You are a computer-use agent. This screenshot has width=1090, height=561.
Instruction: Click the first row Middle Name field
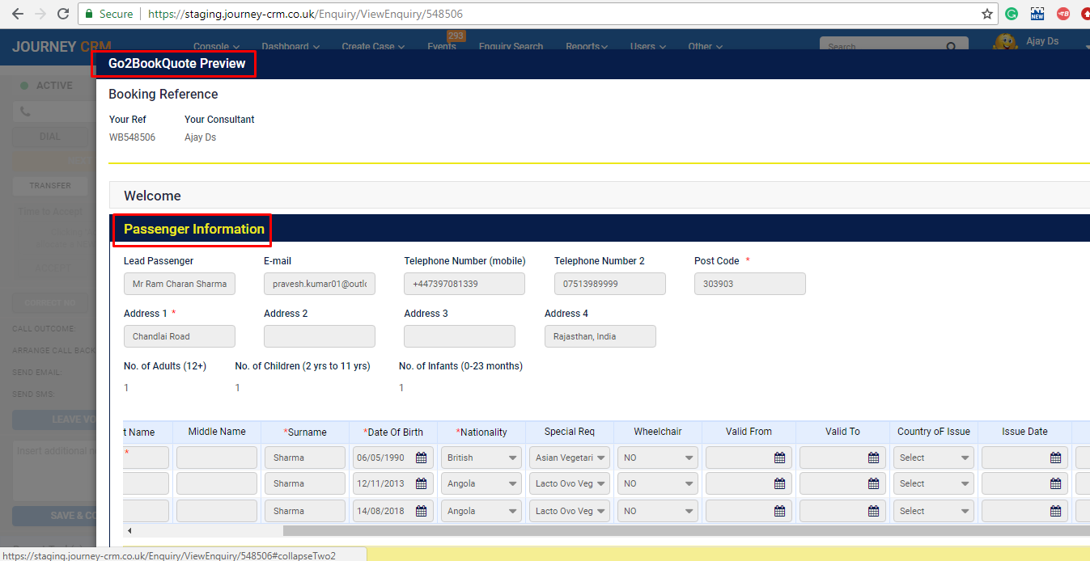(217, 458)
